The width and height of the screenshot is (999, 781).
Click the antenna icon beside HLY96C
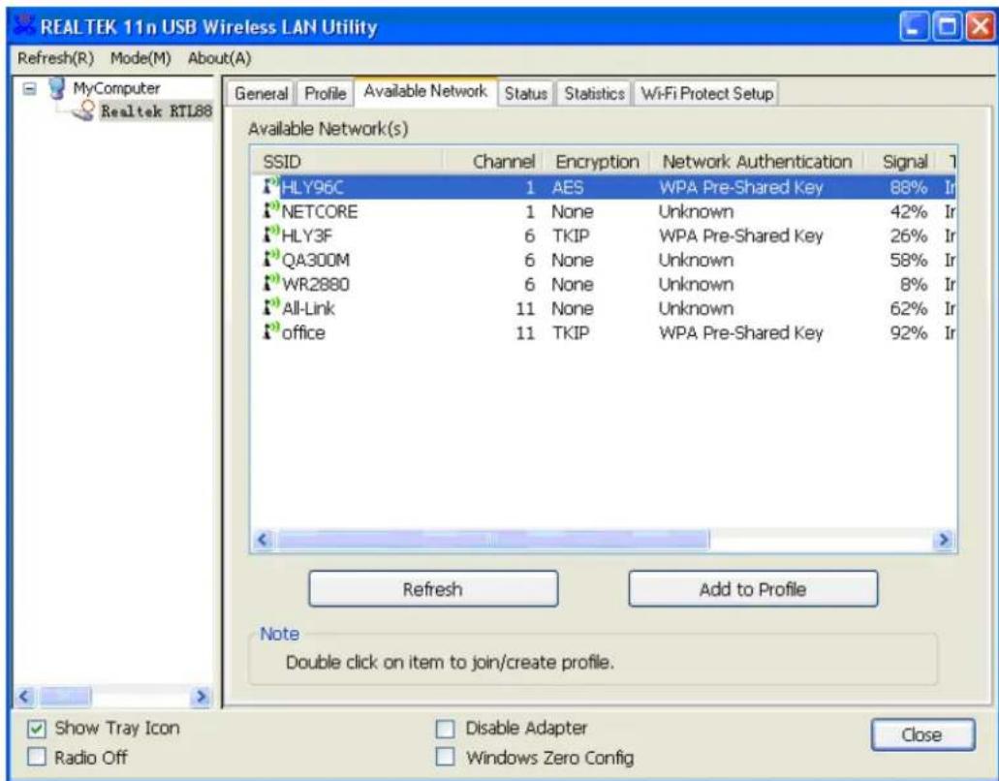click(x=271, y=187)
